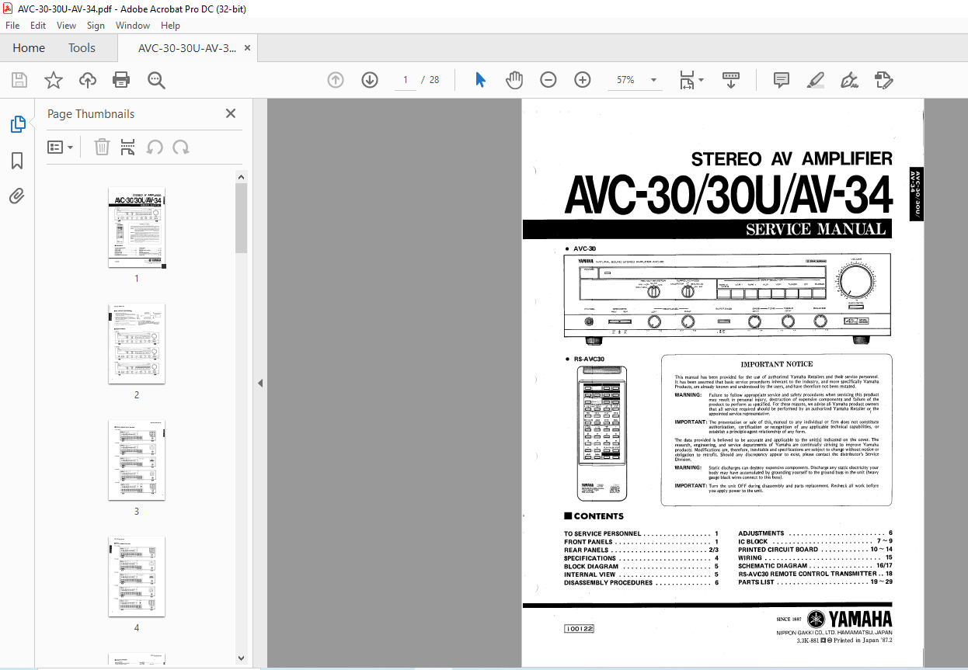This screenshot has height=670, width=968.
Task: Delete selected page thumbnail trash icon
Action: (102, 147)
